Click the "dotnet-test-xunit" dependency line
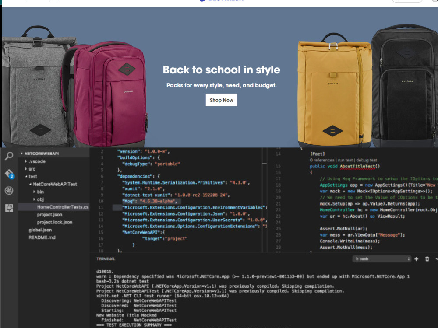Viewport: 438px width, 328px height. point(176,195)
